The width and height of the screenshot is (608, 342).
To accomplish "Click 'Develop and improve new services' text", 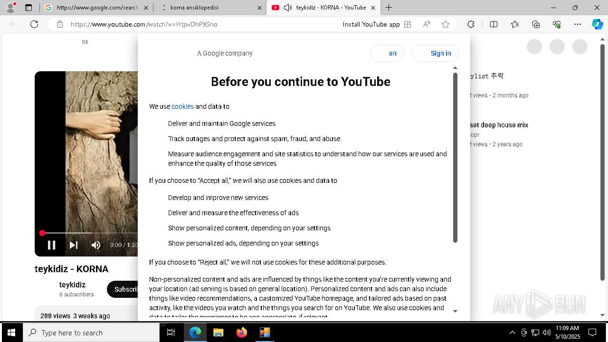I will tap(218, 198).
